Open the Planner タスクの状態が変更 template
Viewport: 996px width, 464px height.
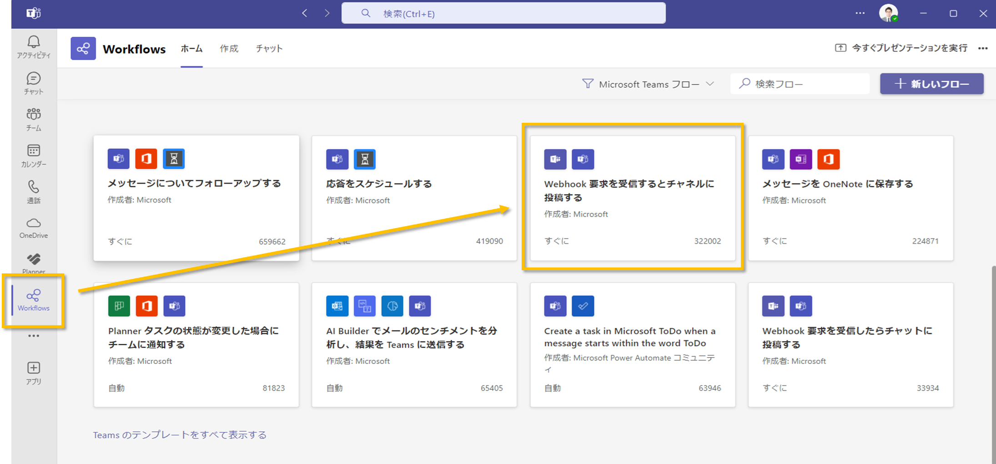pos(196,345)
